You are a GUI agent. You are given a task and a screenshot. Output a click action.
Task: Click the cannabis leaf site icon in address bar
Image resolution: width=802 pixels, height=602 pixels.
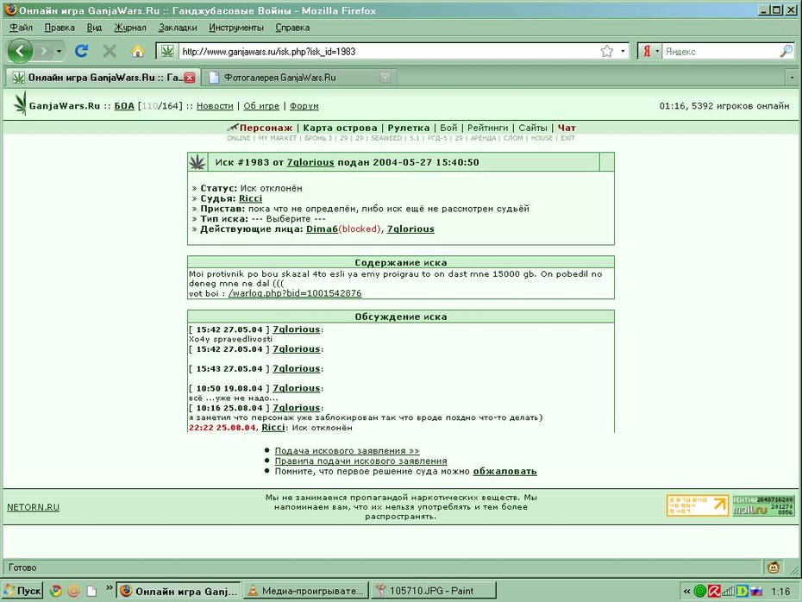pyautogui.click(x=167, y=51)
